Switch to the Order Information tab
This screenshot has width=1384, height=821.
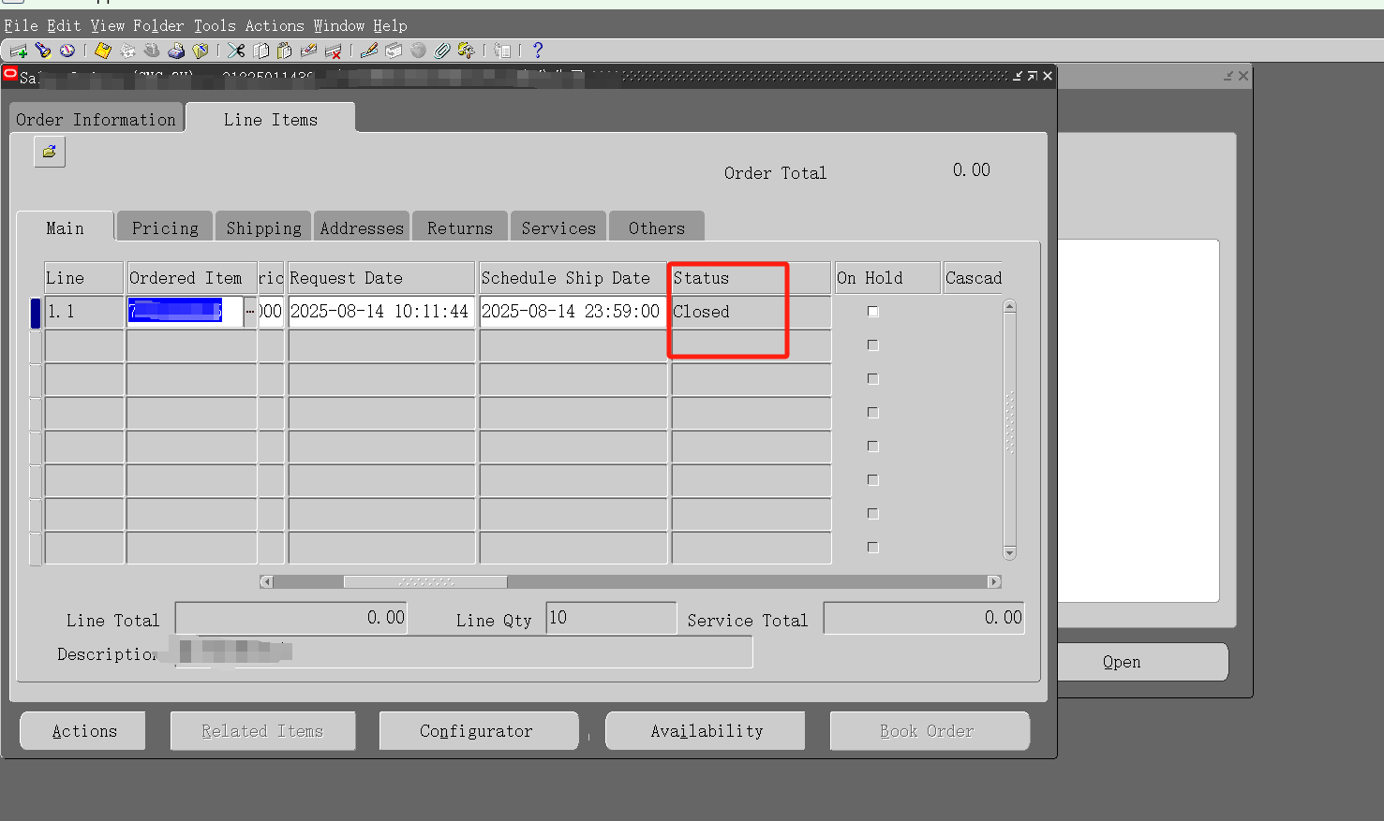point(97,120)
